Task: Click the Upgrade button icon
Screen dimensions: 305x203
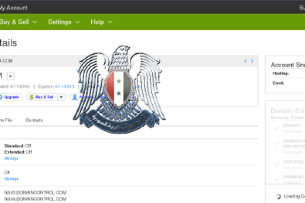Action: [x=1, y=97]
